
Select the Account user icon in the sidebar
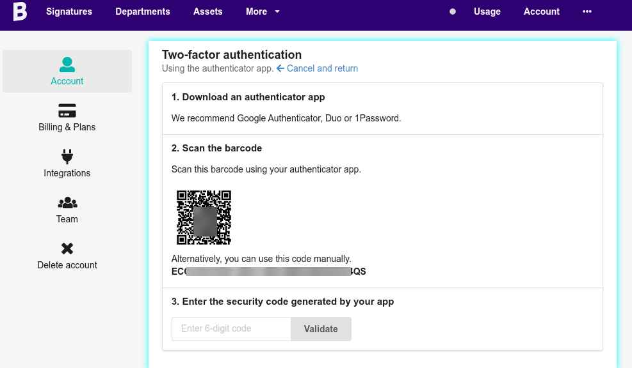[67, 65]
